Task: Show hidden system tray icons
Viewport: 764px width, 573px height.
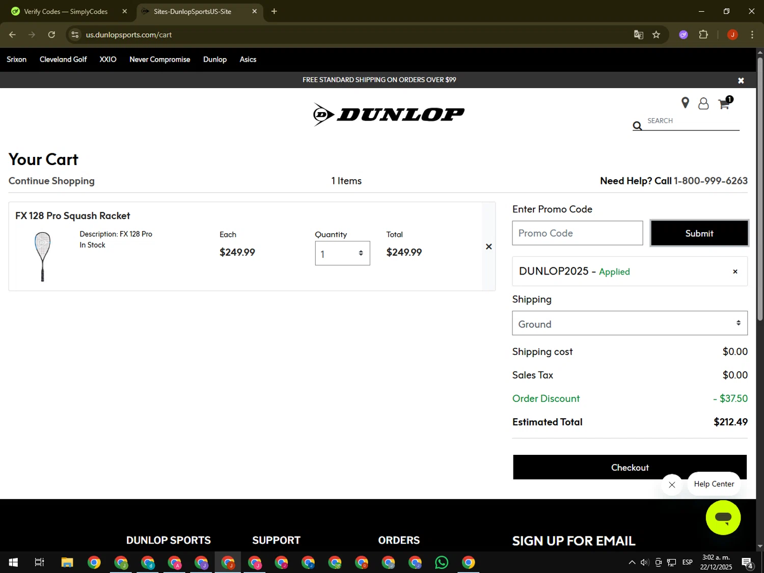Action: pos(632,562)
